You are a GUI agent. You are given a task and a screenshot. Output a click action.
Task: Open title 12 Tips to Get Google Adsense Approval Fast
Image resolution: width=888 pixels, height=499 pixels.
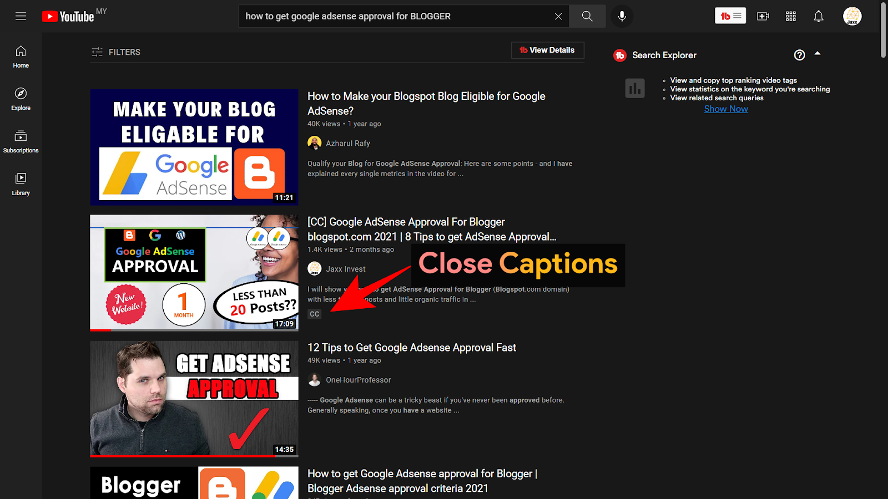pos(412,348)
